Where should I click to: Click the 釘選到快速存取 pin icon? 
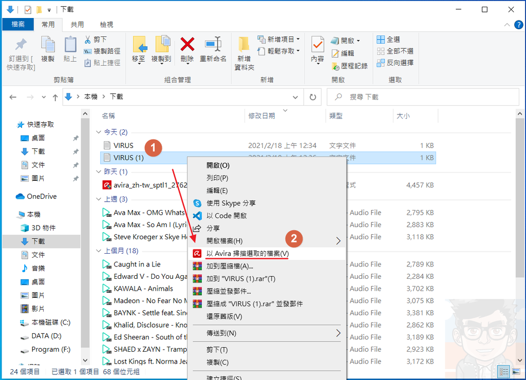(21, 44)
